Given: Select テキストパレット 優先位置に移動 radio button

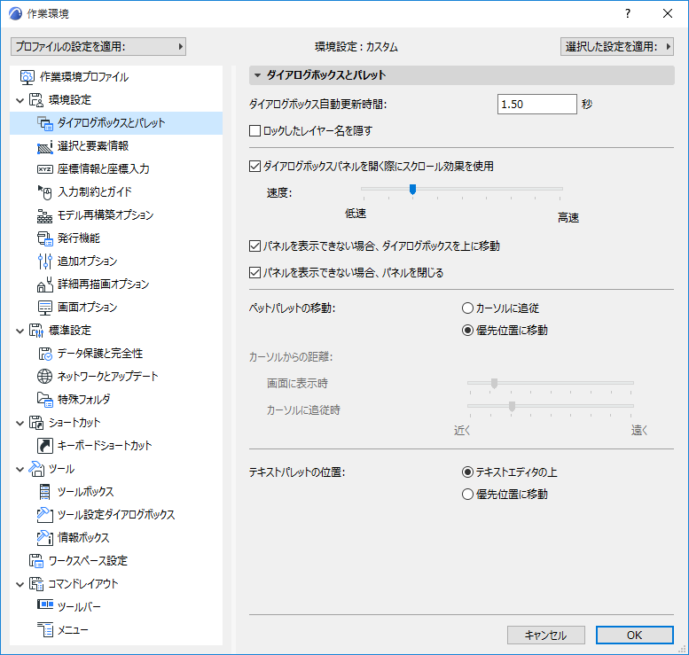Looking at the screenshot, I should point(467,495).
